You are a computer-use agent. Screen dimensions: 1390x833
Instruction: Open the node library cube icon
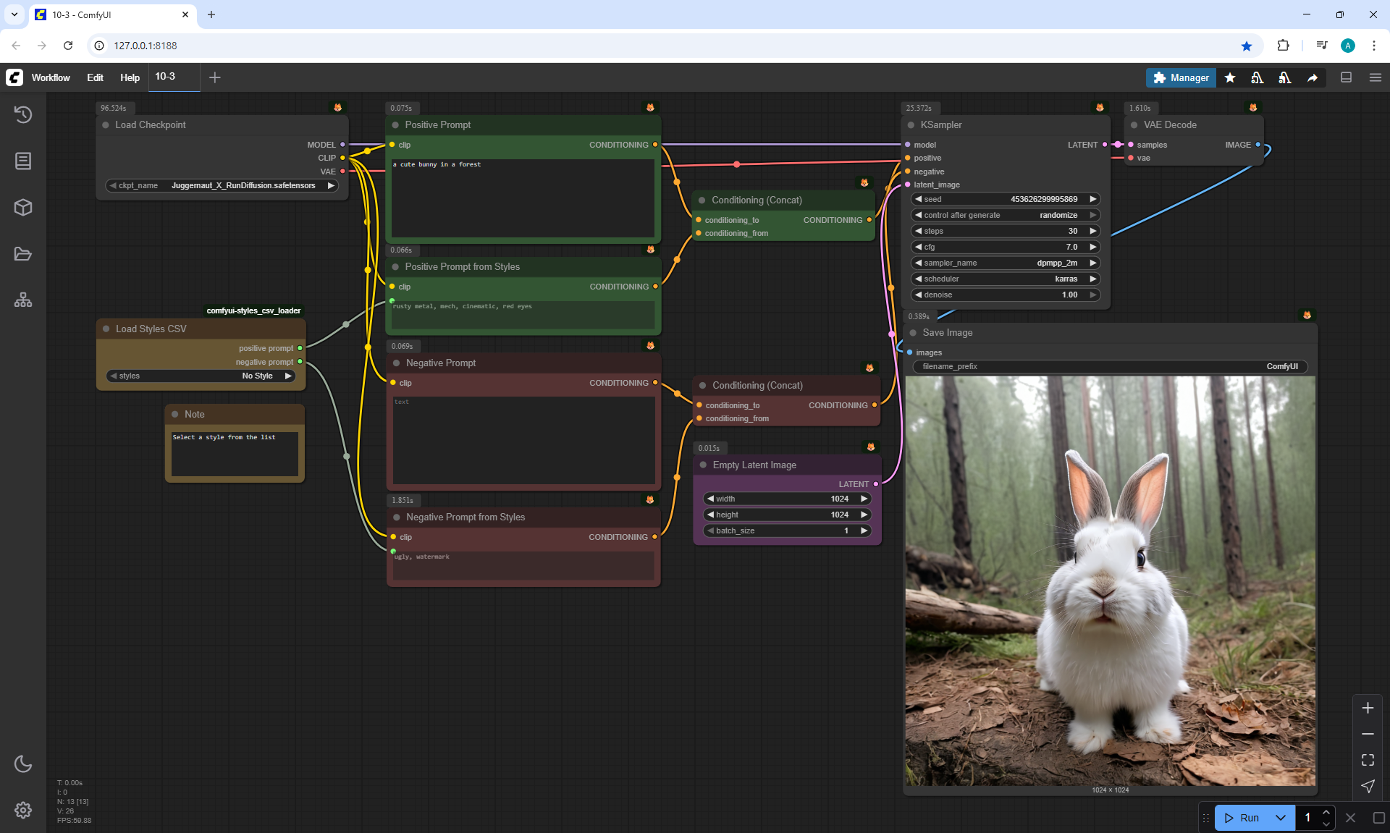(23, 208)
